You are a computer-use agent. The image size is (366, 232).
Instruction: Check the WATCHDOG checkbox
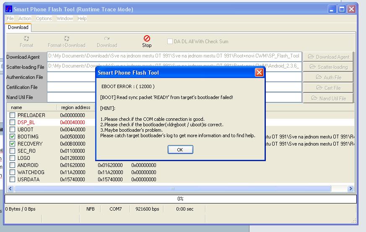click(13, 172)
